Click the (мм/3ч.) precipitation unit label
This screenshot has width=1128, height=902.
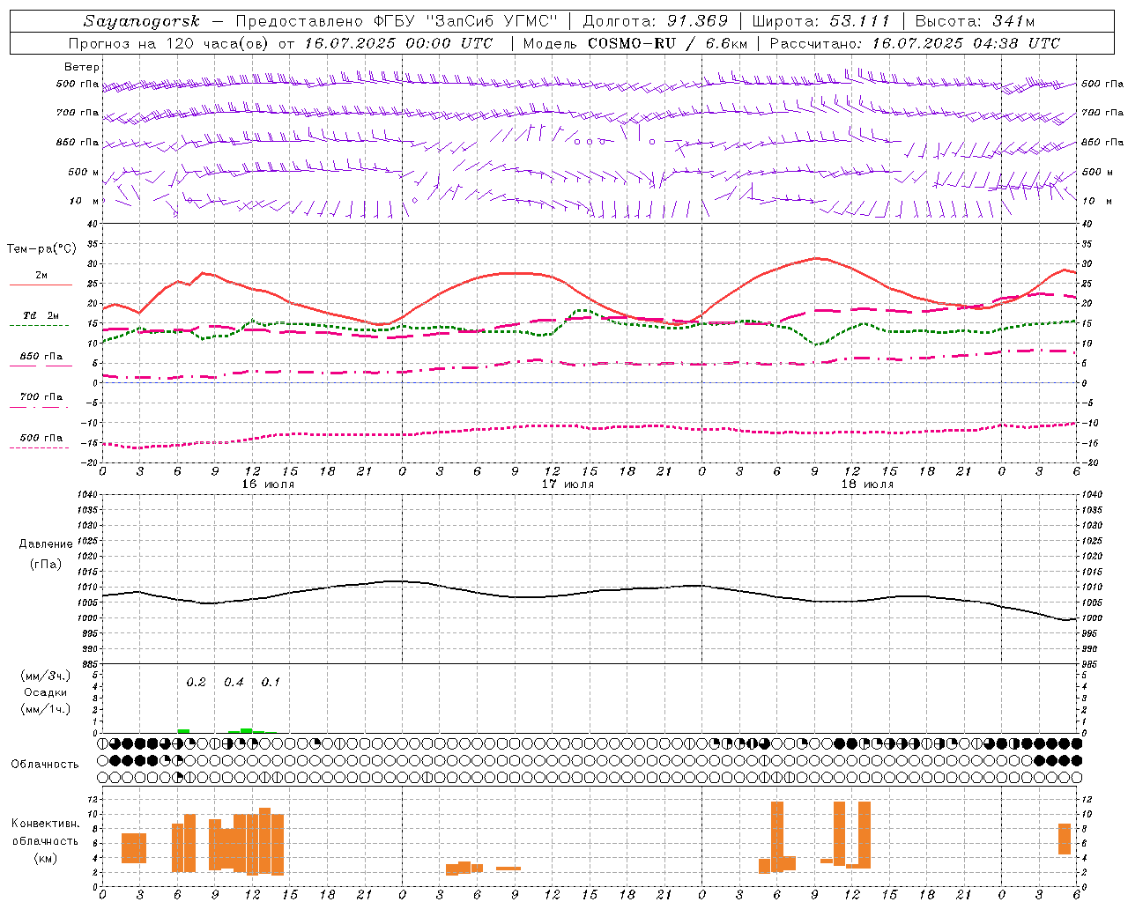(x=46, y=676)
